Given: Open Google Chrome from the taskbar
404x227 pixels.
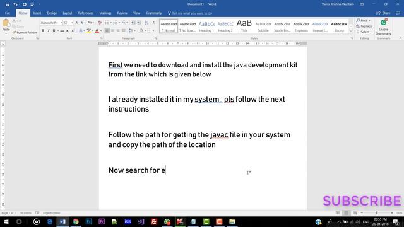Looking at the screenshot, I should point(76,221).
